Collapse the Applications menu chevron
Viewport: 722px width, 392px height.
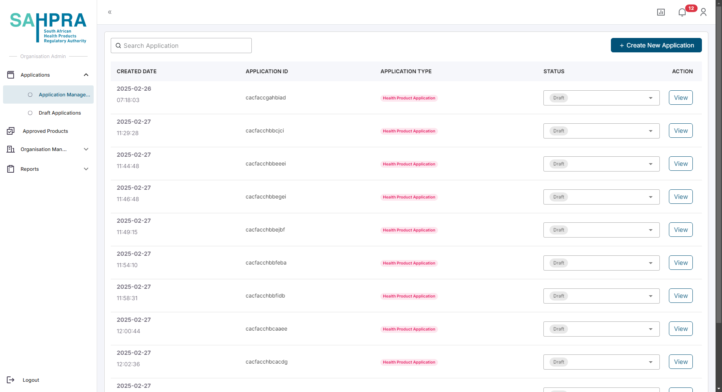point(86,75)
